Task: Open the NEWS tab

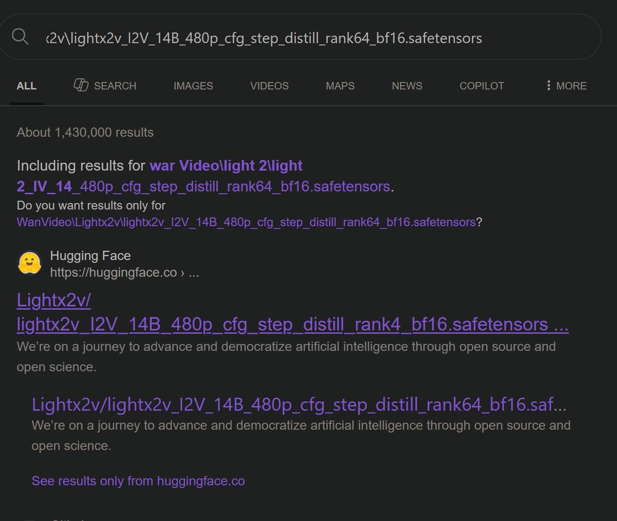Action: pyautogui.click(x=407, y=86)
